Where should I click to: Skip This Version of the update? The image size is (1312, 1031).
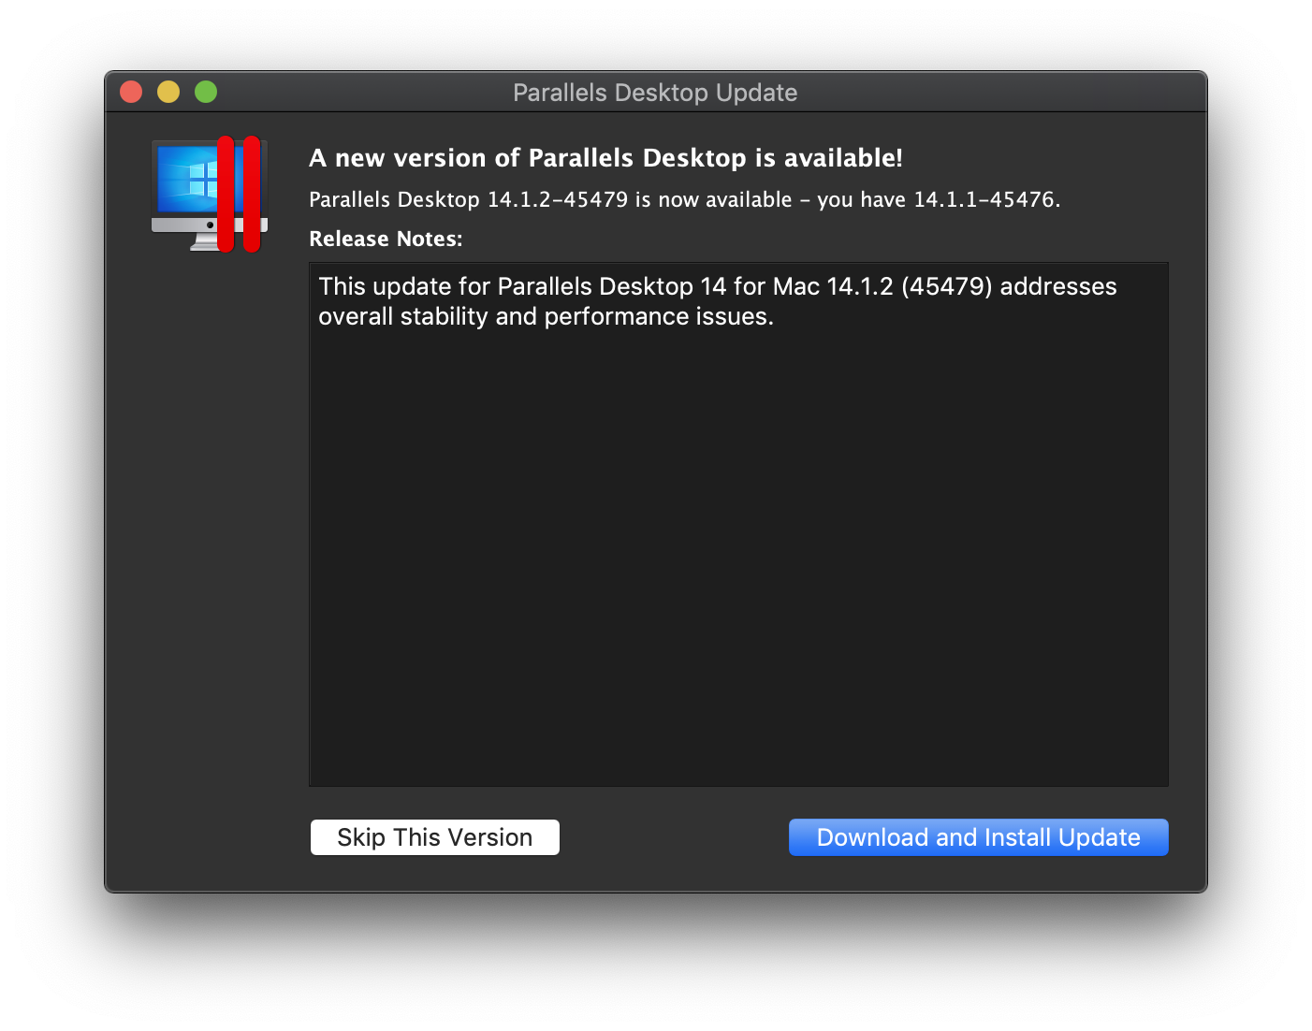435,837
